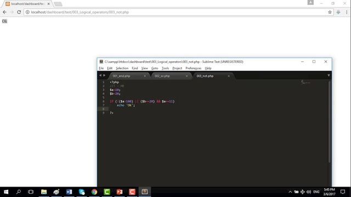This screenshot has width=351, height=197.
Task: Open Windows search from taskbar
Action: 19,192
